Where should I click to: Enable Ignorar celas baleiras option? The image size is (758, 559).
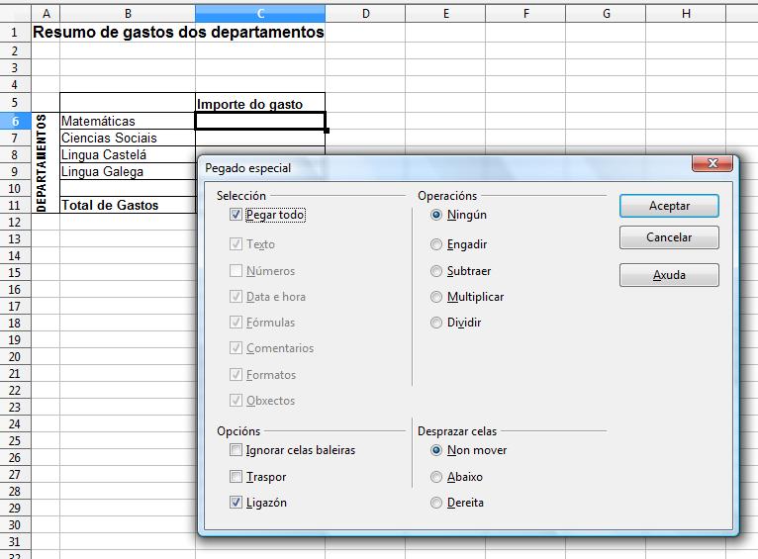[236, 450]
